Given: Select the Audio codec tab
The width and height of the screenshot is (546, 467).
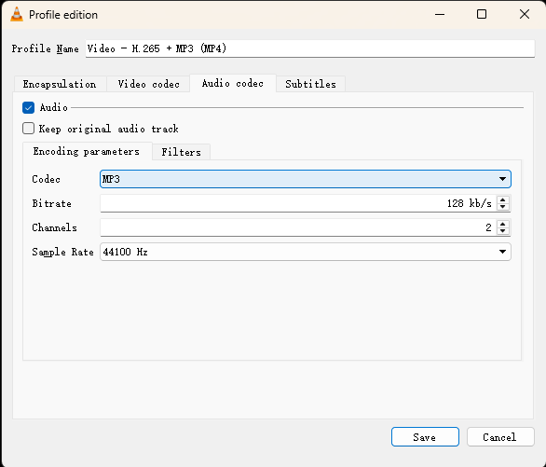Looking at the screenshot, I should [233, 83].
